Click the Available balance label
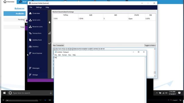Viewport: 184px width, 103px height. (x=20, y=14)
